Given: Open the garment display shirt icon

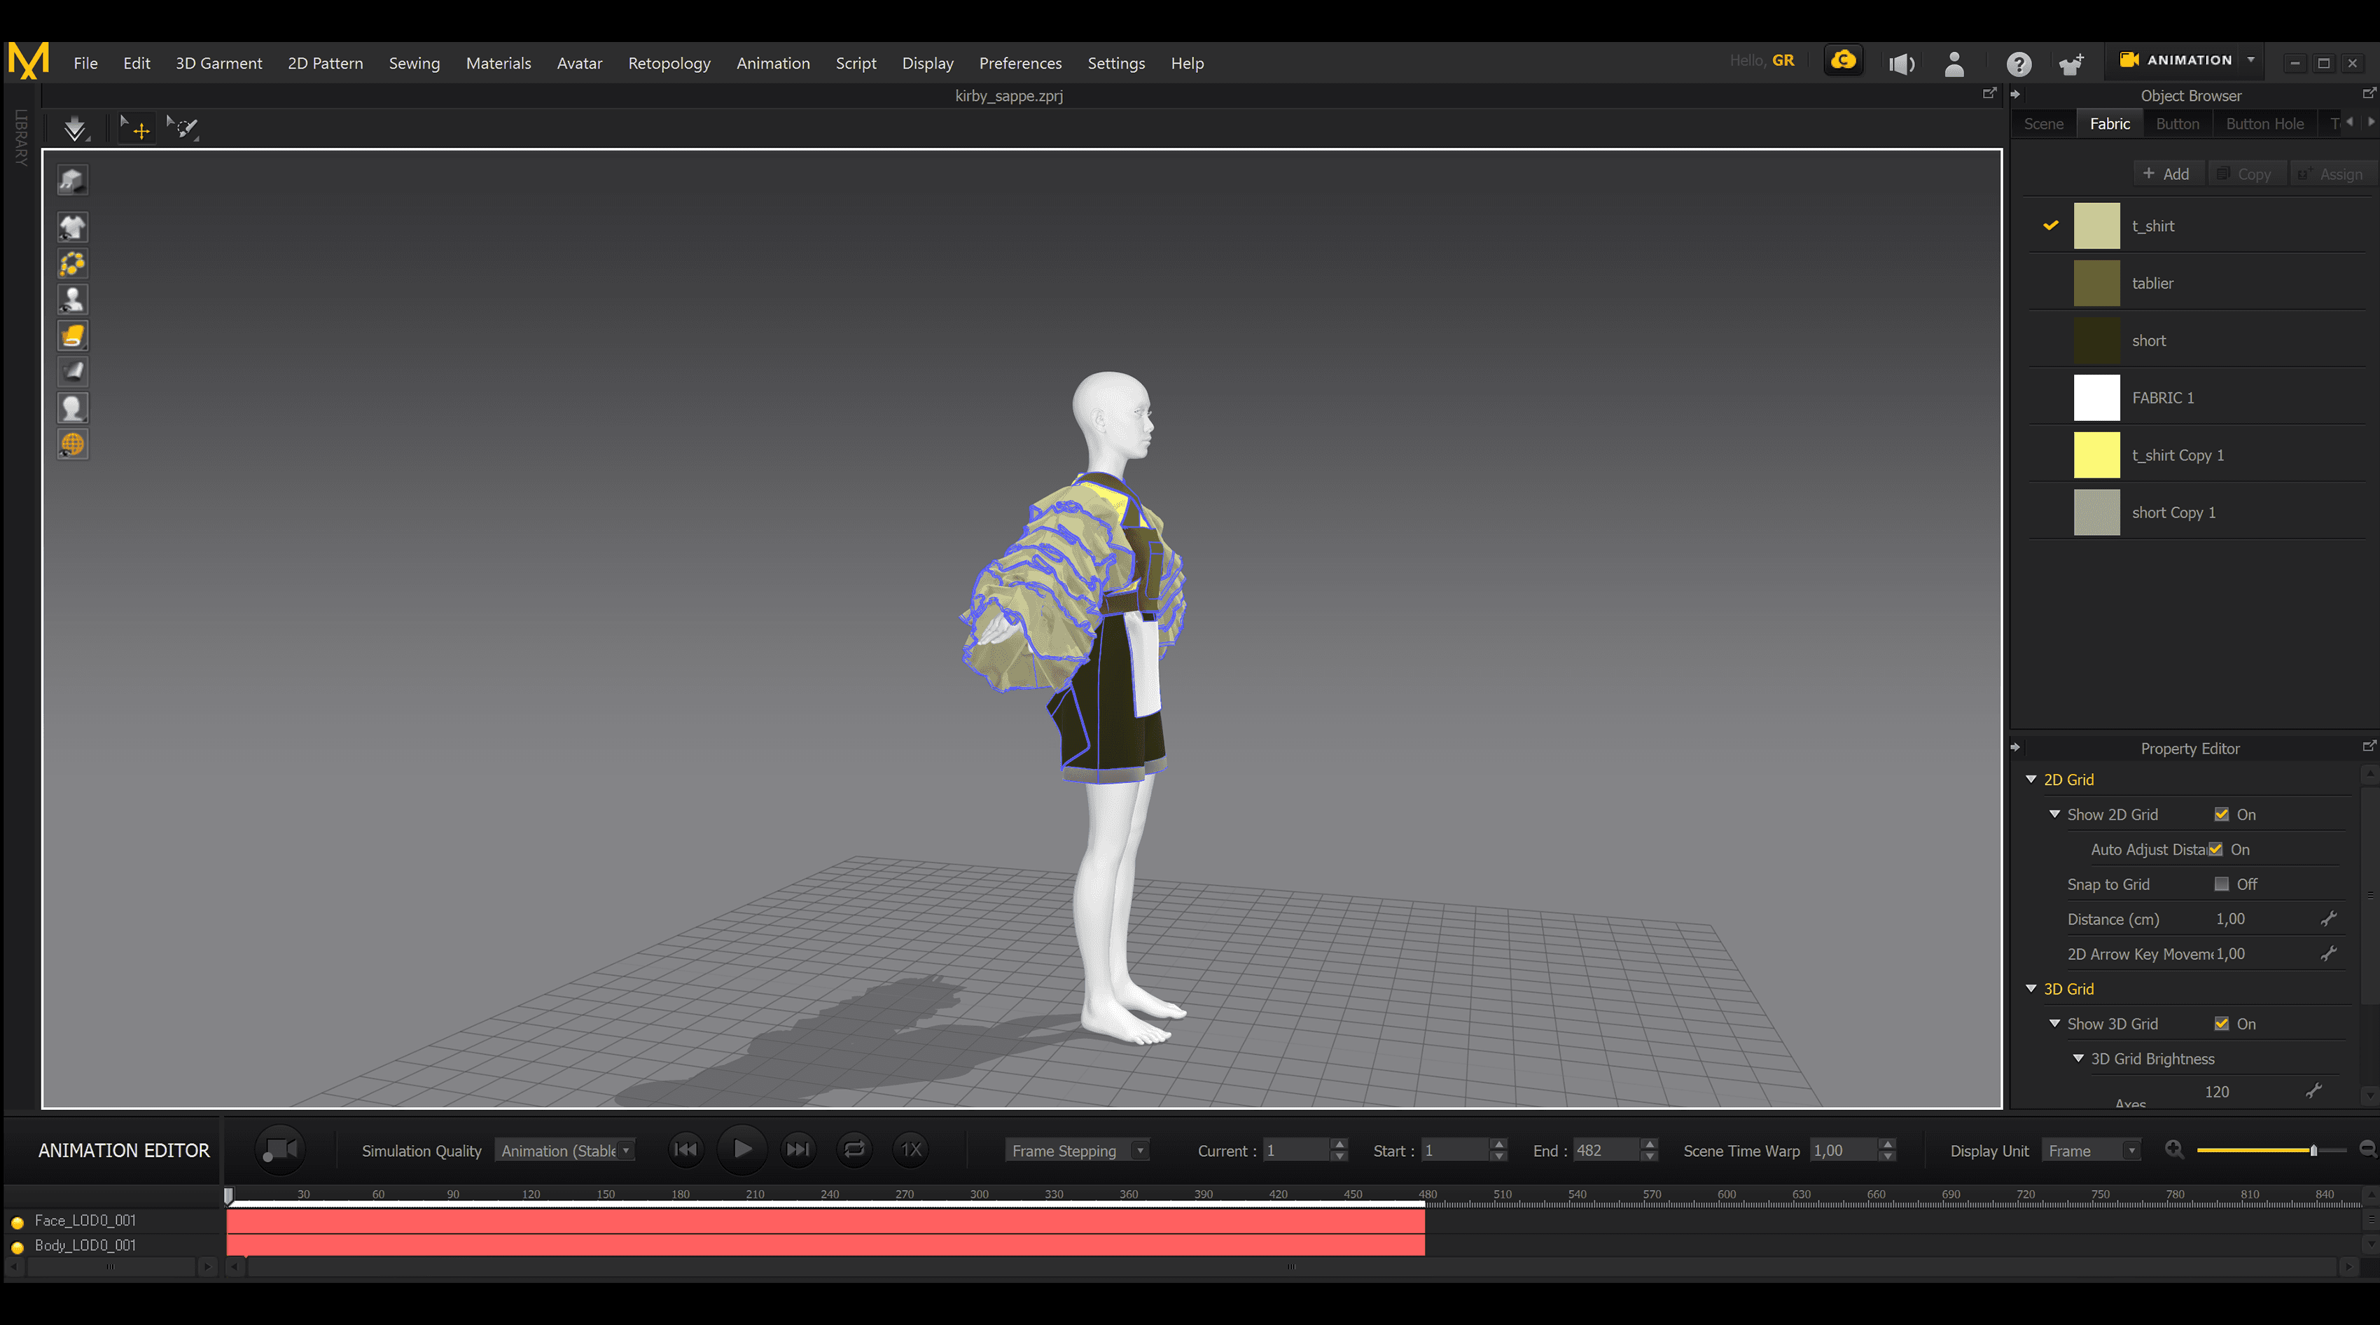Looking at the screenshot, I should coord(72,226).
